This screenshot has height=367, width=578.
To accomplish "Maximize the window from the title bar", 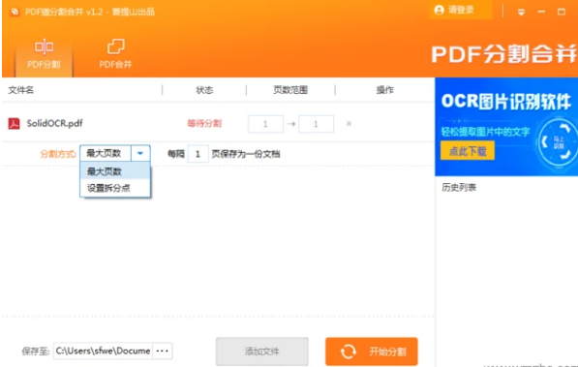I will (562, 12).
